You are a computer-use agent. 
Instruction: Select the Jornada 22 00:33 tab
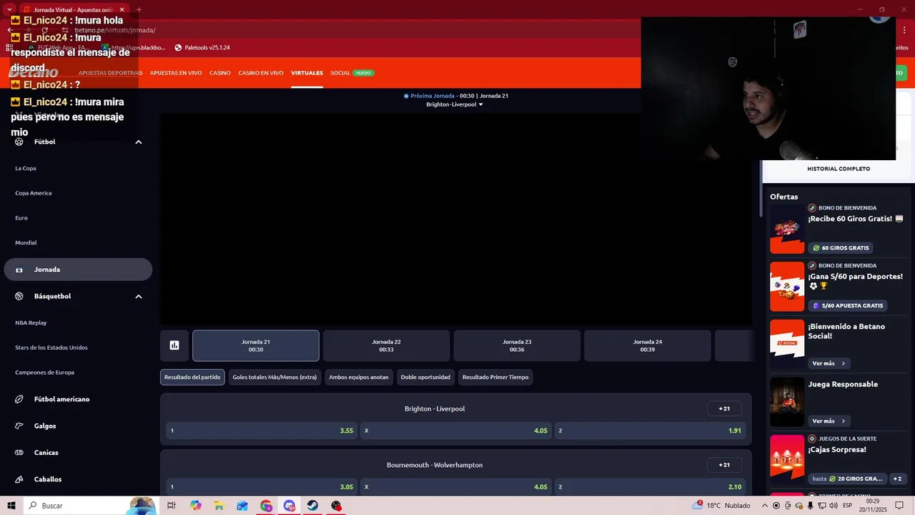click(386, 345)
